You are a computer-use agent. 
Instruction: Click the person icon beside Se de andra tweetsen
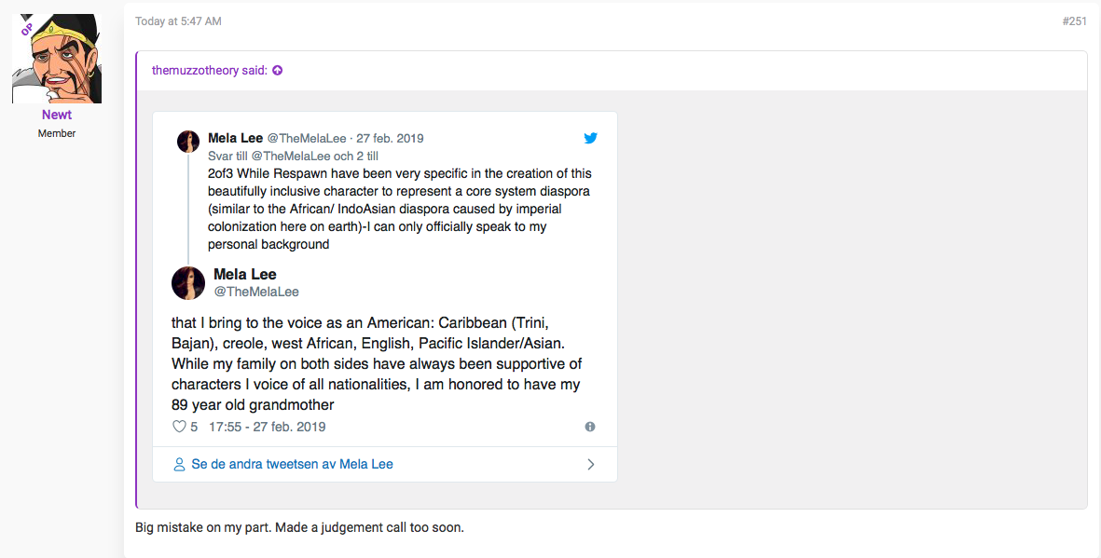(x=179, y=464)
